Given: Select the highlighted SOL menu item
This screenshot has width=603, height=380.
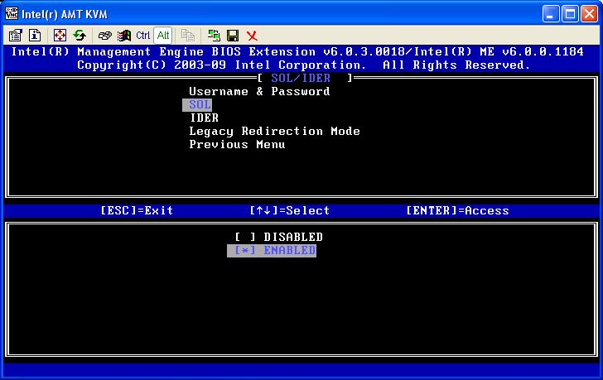Looking at the screenshot, I should (x=197, y=105).
